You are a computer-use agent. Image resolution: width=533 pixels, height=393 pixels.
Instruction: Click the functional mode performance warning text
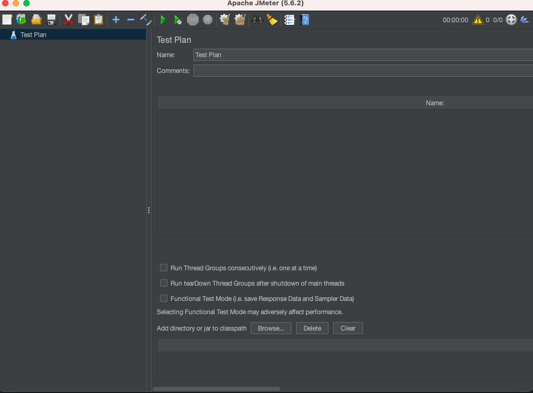coord(250,312)
